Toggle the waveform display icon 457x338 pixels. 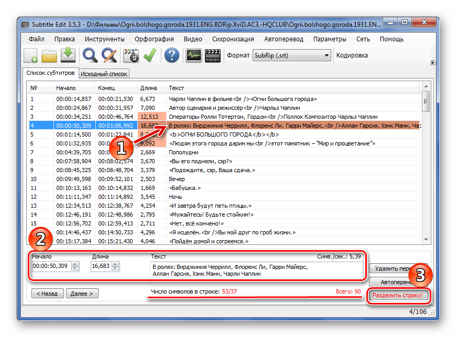coord(194,55)
